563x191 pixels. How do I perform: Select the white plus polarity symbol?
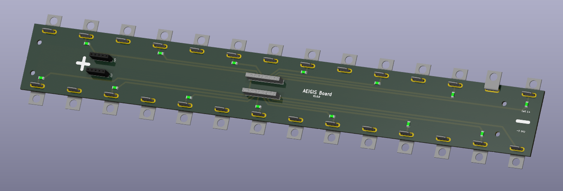(x=84, y=64)
